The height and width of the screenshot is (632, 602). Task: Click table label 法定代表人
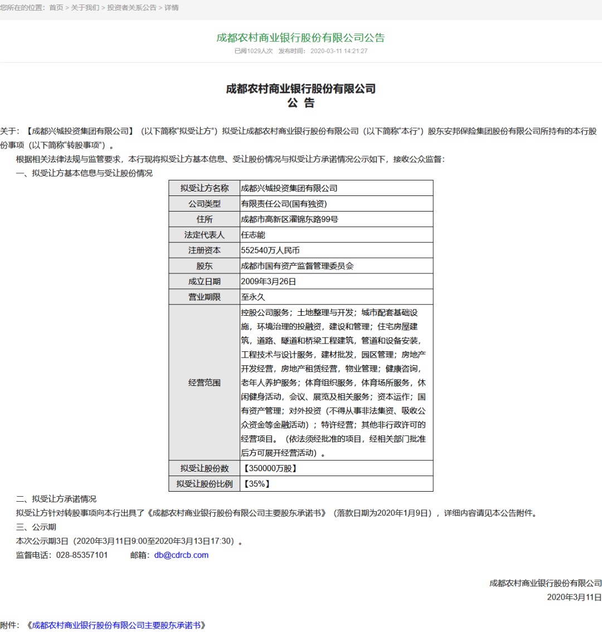click(x=205, y=235)
